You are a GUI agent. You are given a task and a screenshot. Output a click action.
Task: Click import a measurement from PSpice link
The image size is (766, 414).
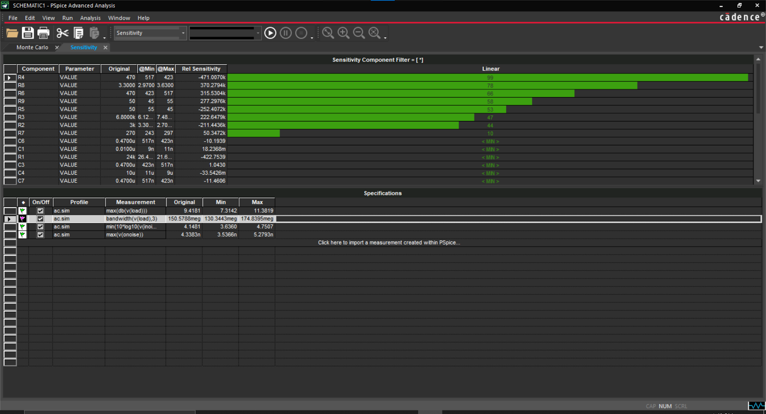point(389,243)
